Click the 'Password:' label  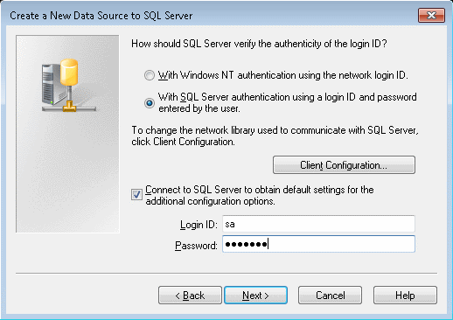pyautogui.click(x=196, y=246)
